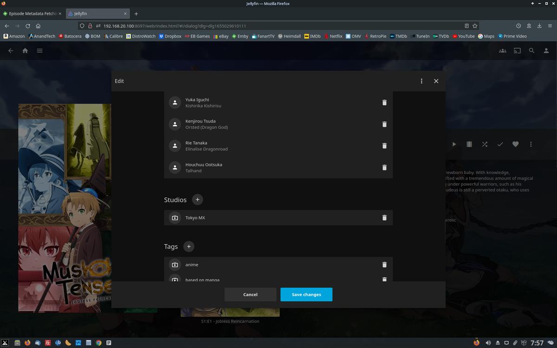The image size is (557, 348).
Task: Close the Edit dialog with X
Action: (436, 81)
